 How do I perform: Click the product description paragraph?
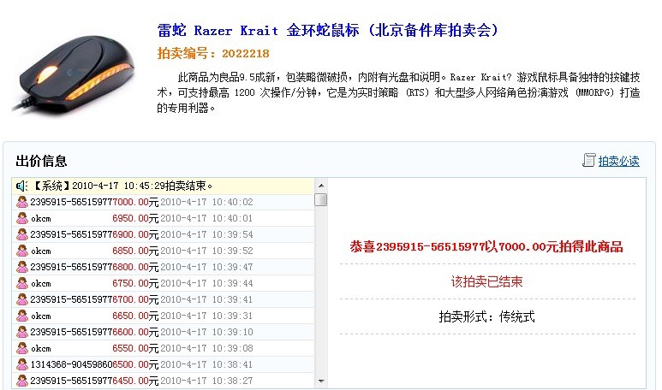click(x=398, y=92)
